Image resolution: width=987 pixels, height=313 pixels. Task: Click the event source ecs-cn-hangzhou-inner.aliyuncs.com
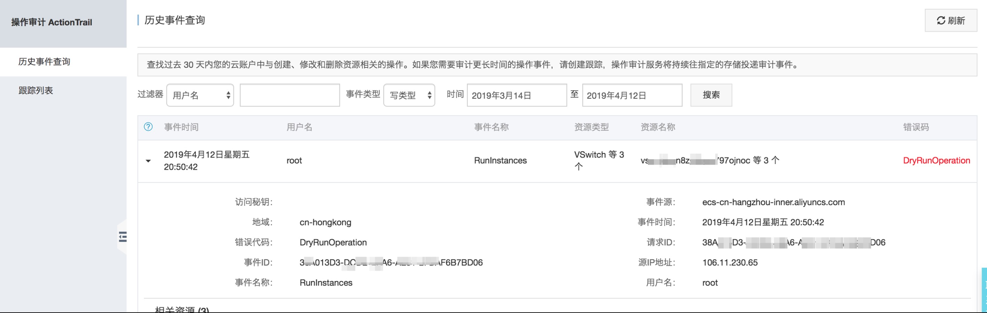coord(773,202)
